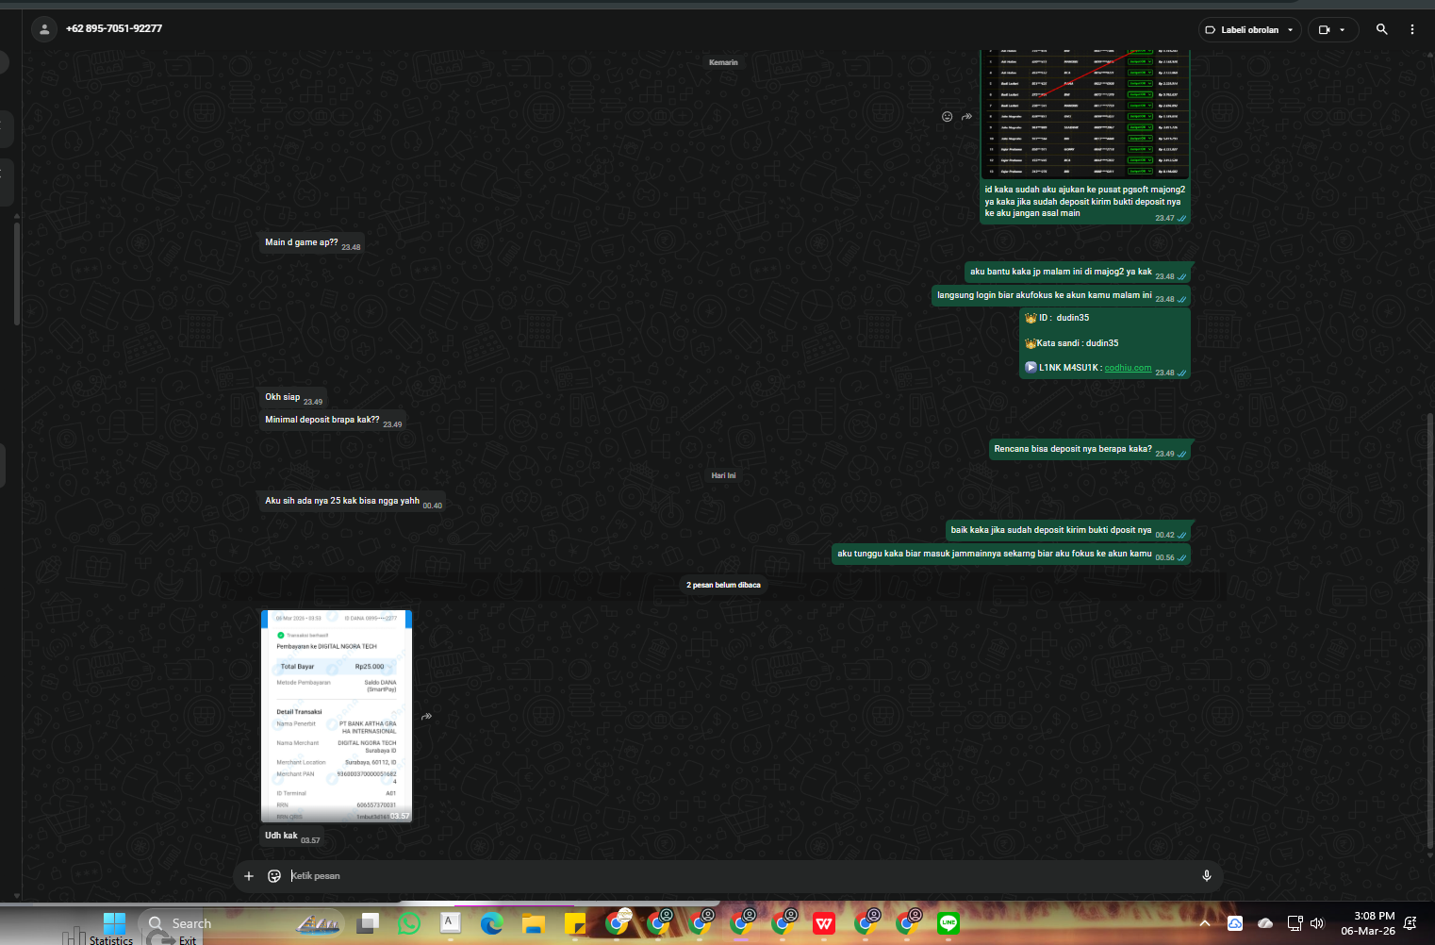Select message 'Udh kak'
This screenshot has width=1435, height=945.
click(x=291, y=837)
